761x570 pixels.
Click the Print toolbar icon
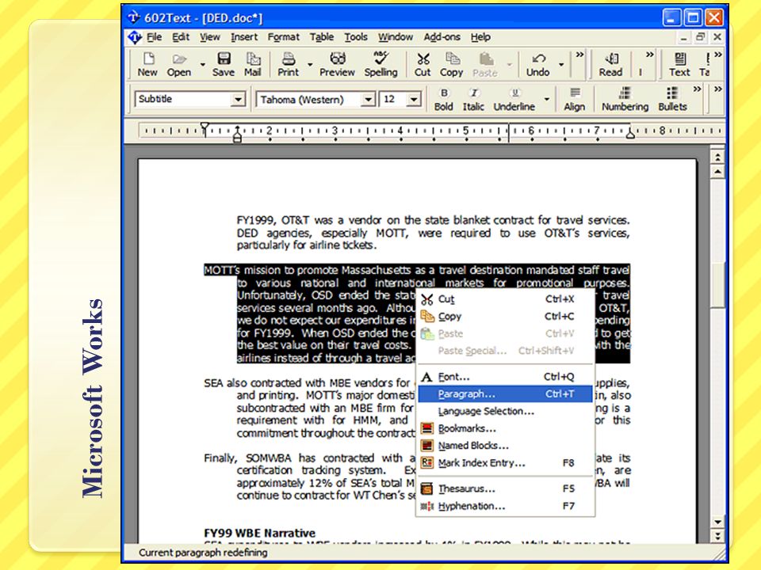coord(289,64)
